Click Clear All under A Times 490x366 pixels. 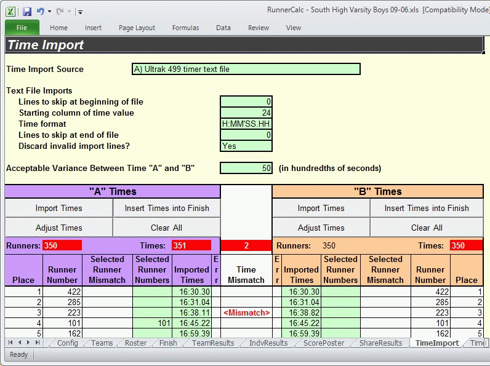(x=167, y=228)
